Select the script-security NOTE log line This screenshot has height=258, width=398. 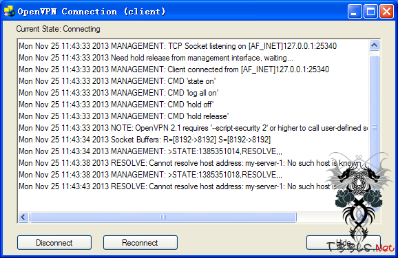[193, 128]
